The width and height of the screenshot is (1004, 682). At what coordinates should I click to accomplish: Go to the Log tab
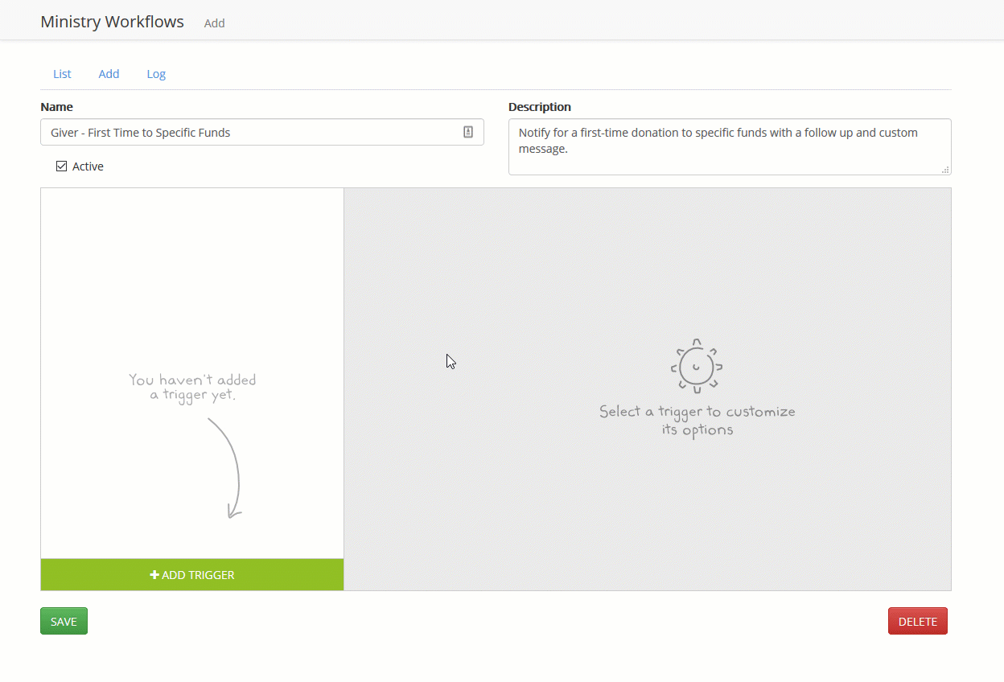[156, 74]
